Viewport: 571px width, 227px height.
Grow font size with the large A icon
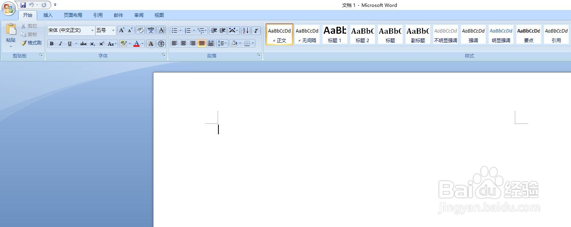pos(122,30)
